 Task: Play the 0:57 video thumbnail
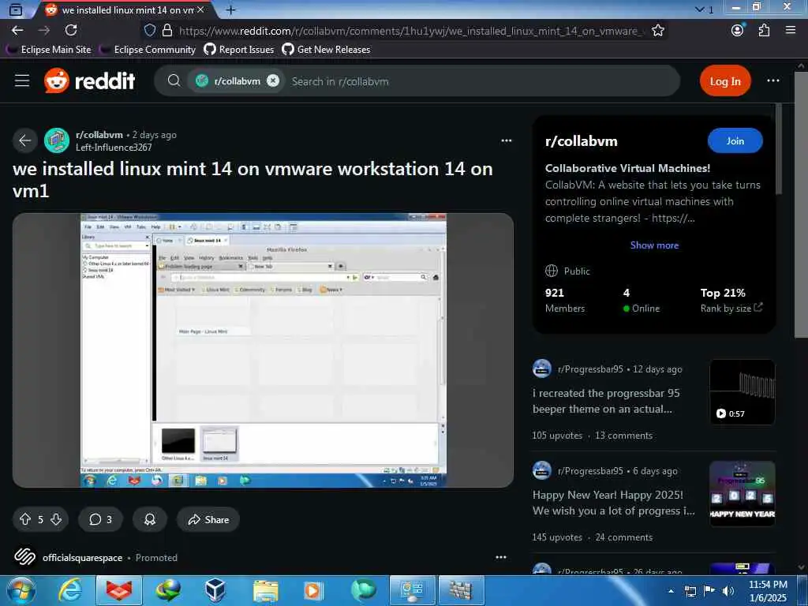pyautogui.click(x=742, y=392)
